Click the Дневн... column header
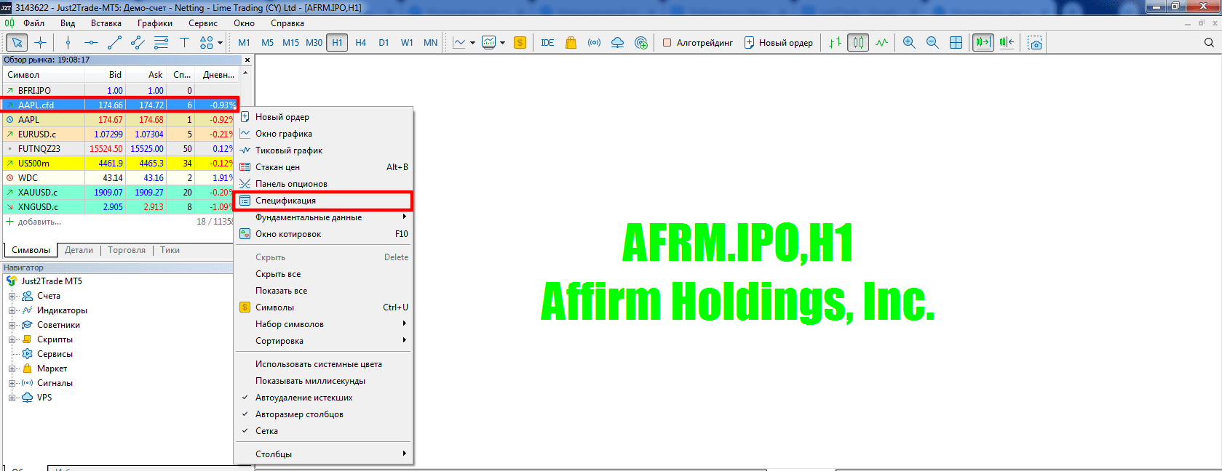Viewport: 1222px width, 471px height. click(x=218, y=75)
